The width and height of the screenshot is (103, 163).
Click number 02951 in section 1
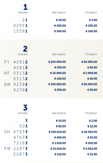pyautogui.click(x=20, y=26)
